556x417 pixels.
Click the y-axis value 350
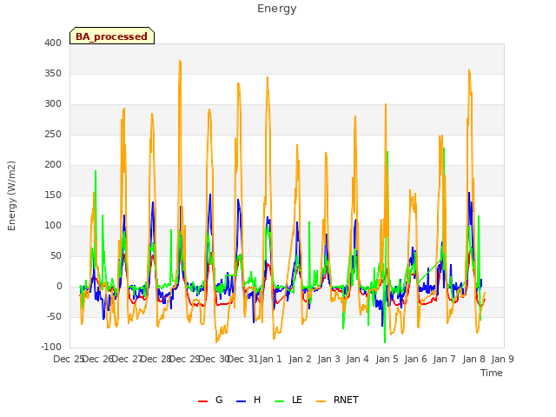pos(53,73)
